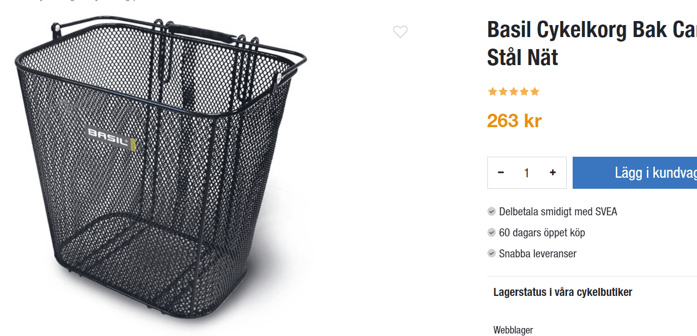Click the middle star of the rating

pyautogui.click(x=513, y=92)
